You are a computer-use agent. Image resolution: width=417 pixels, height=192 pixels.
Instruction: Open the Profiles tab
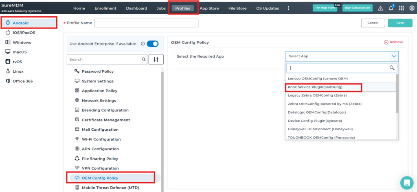point(183,8)
